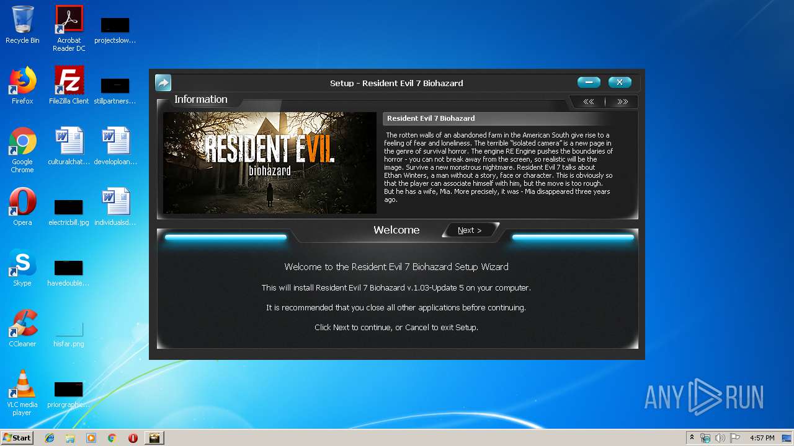794x446 pixels.
Task: Click the Resident Evil VII biohazard banner image
Action: (x=270, y=163)
